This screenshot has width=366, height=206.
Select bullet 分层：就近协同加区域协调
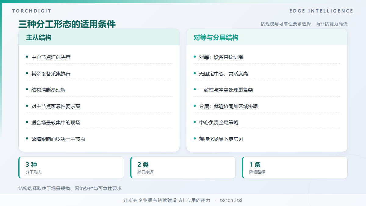coord(228,106)
